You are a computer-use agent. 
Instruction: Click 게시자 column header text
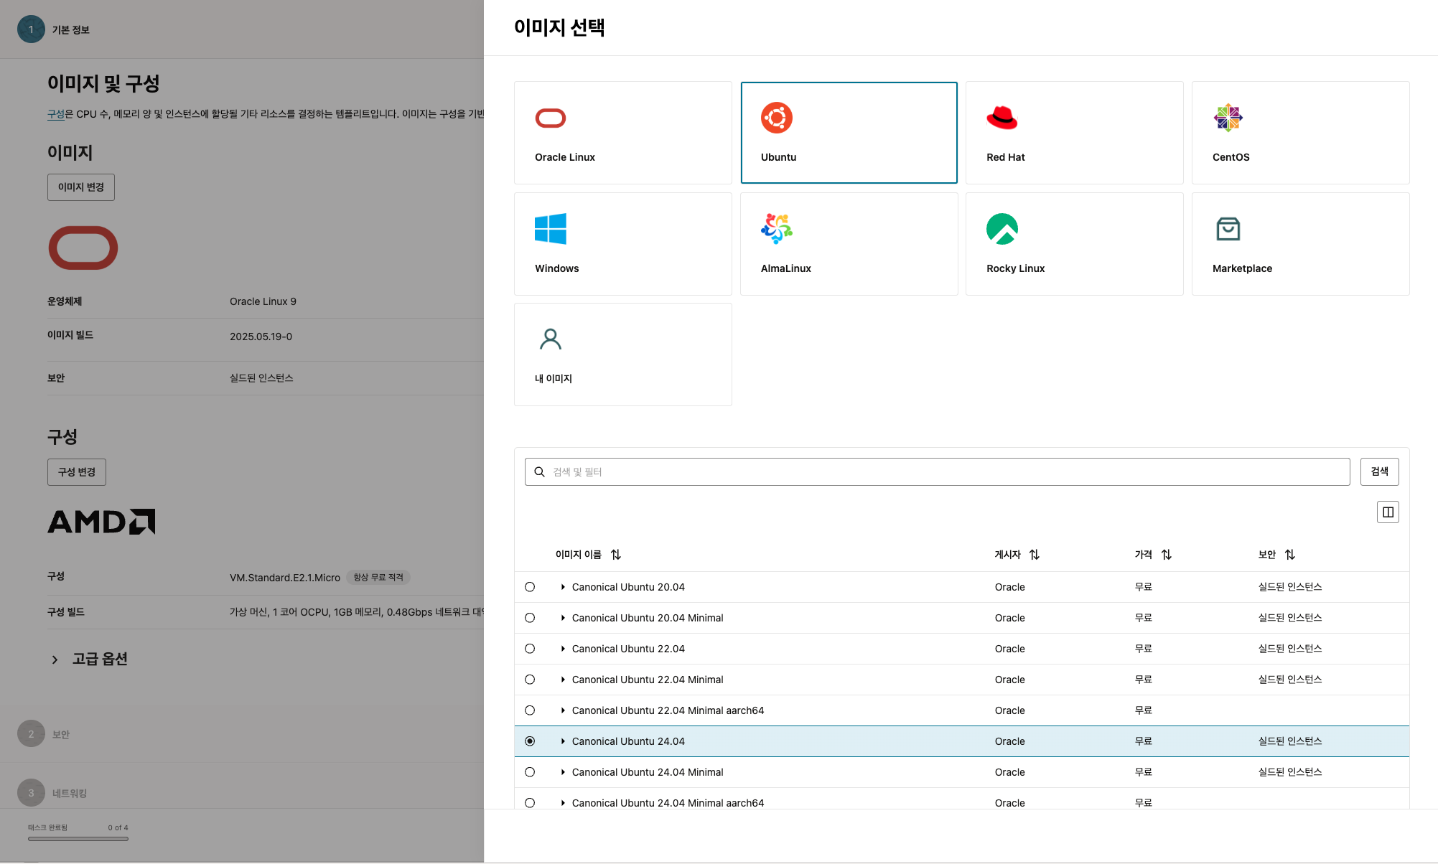1007,555
